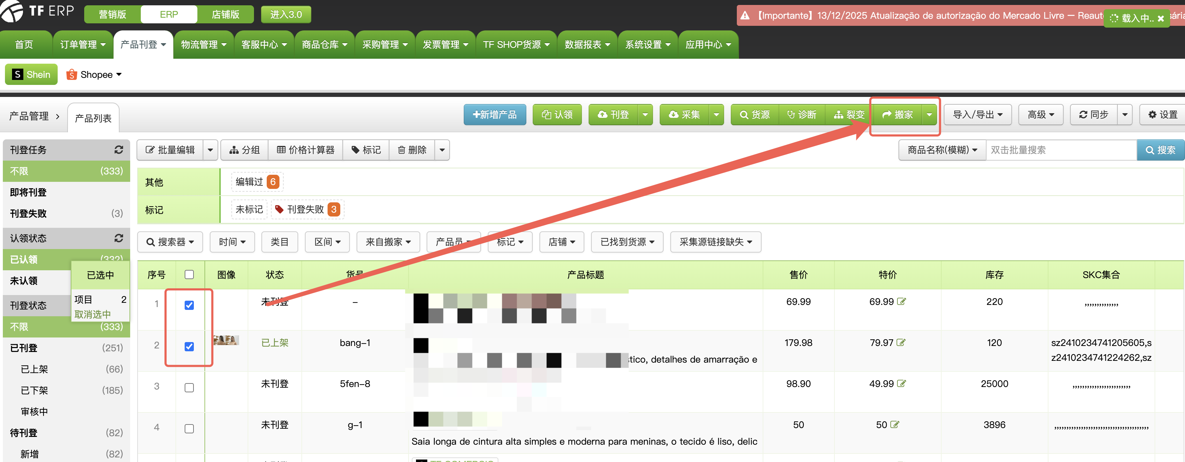This screenshot has width=1185, height=462.
Task: Open the 价格计算器 price calculator
Action: click(306, 150)
